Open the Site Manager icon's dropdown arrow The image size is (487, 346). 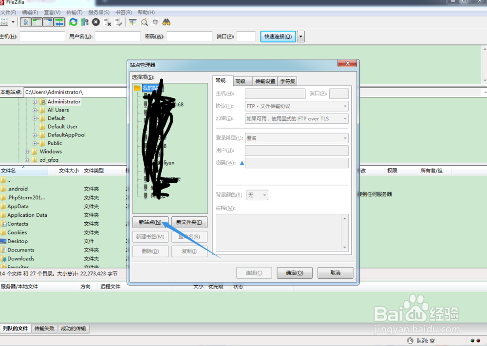13,22
